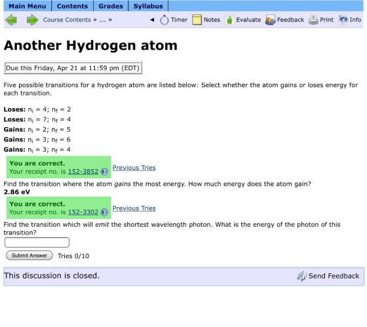
Task: Open the Contents menu item
Action: click(72, 6)
